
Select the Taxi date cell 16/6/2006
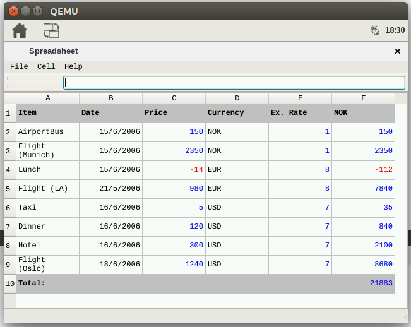[x=110, y=208]
